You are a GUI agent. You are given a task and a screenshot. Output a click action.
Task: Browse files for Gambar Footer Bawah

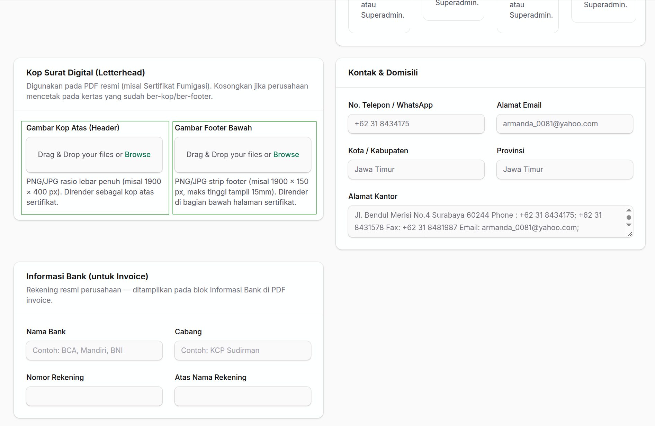click(286, 155)
